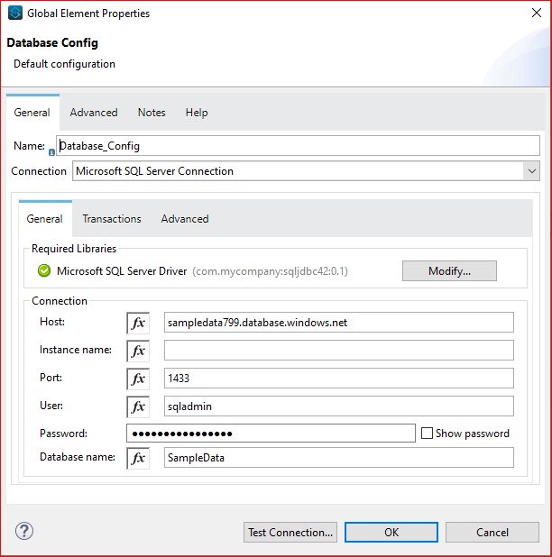Open the Notes tab

(152, 113)
